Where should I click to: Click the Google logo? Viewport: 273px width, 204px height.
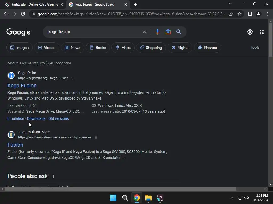coord(18,32)
